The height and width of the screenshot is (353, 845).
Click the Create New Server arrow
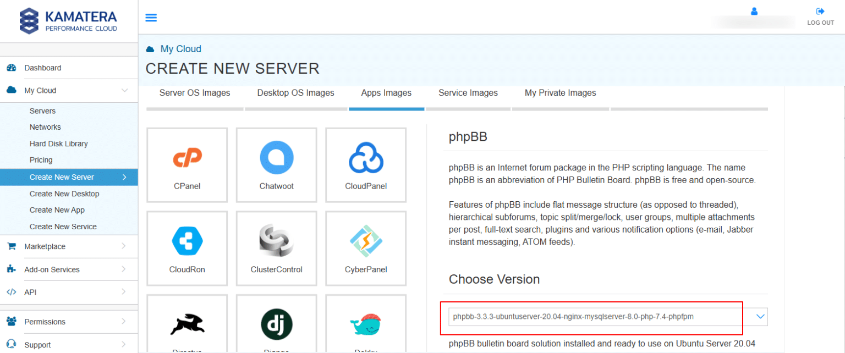pyautogui.click(x=124, y=177)
